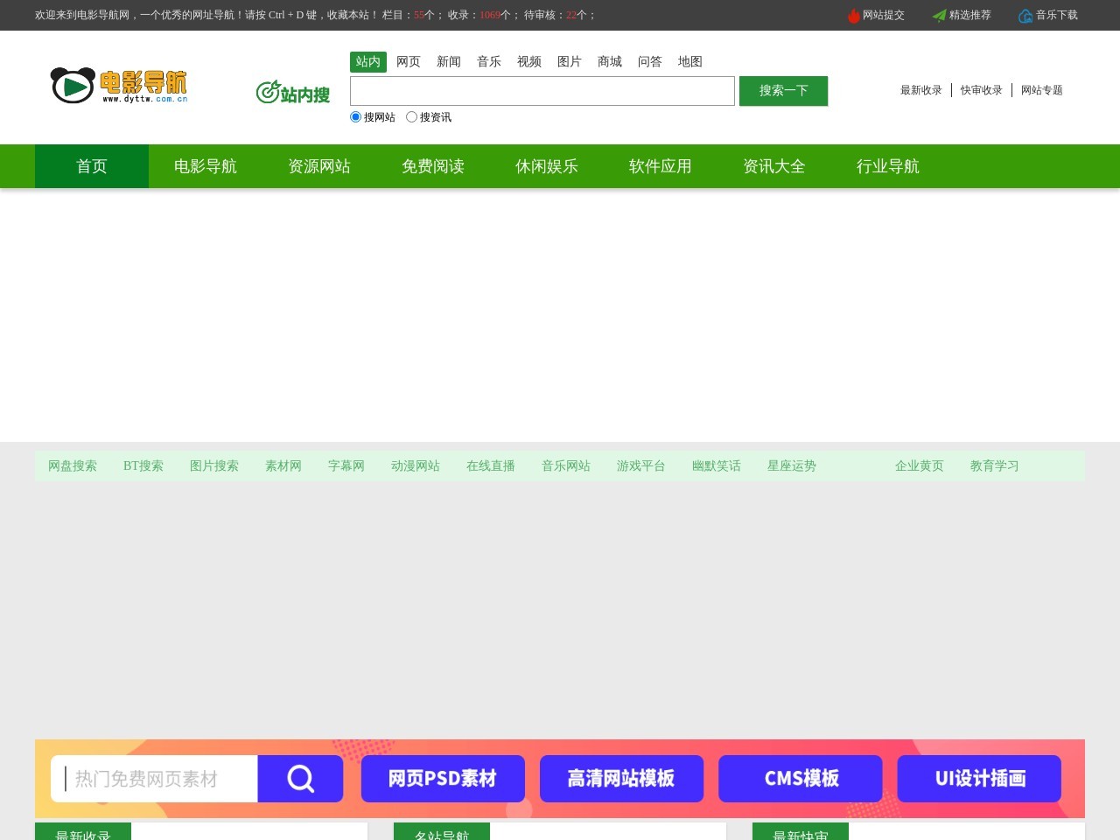Click the 电影导航 panda logo

coord(119,86)
